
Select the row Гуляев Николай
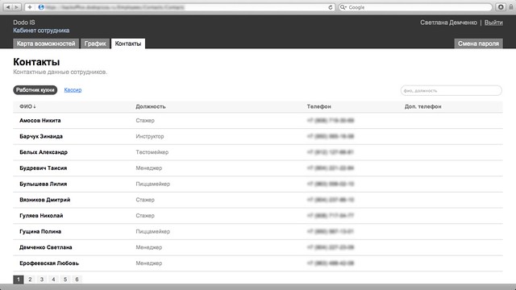click(x=258, y=215)
